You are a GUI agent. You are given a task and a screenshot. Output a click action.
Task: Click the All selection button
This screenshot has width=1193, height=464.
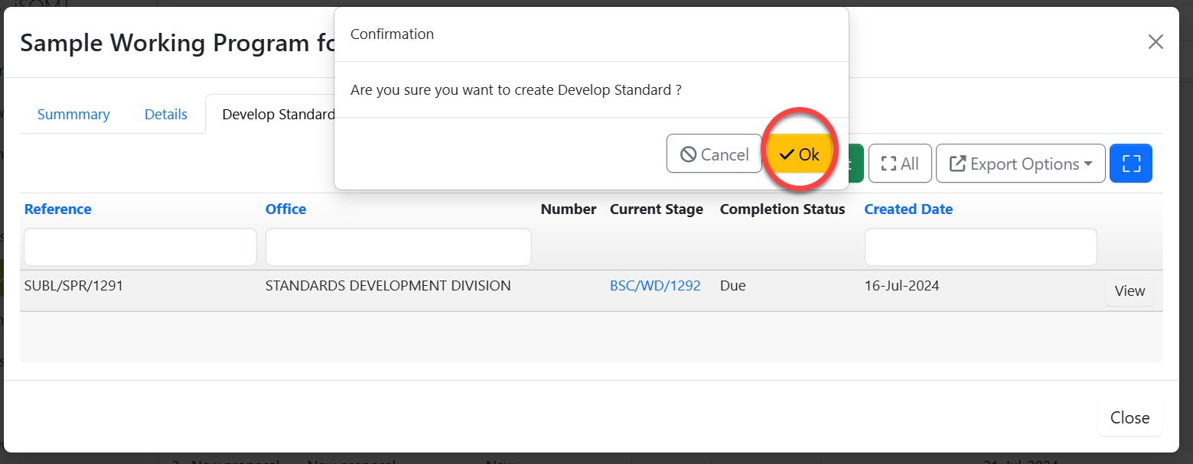(x=900, y=164)
